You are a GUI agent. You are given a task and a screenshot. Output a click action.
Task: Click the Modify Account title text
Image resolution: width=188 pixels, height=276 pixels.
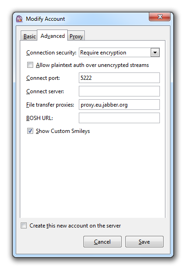(45, 19)
